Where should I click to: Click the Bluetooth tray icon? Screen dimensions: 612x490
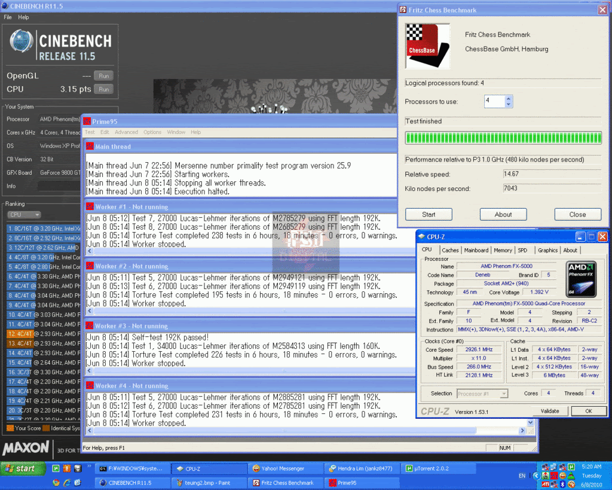pos(563,485)
